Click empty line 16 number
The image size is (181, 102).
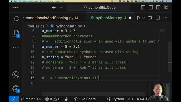32,83
